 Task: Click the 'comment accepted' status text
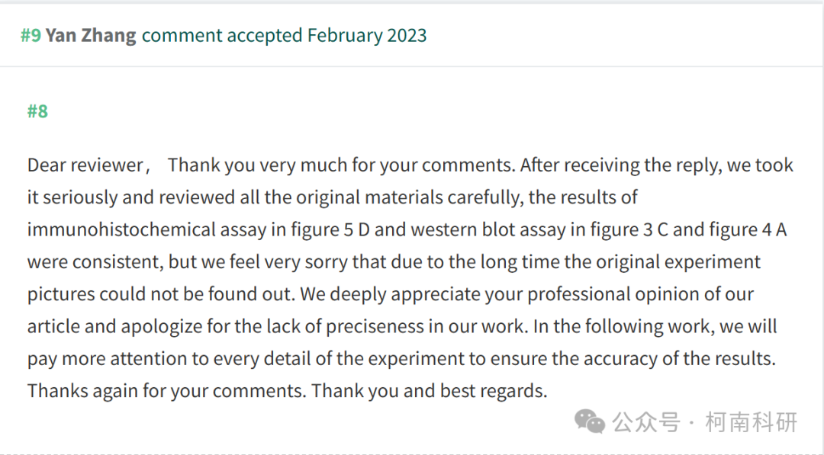pos(222,35)
